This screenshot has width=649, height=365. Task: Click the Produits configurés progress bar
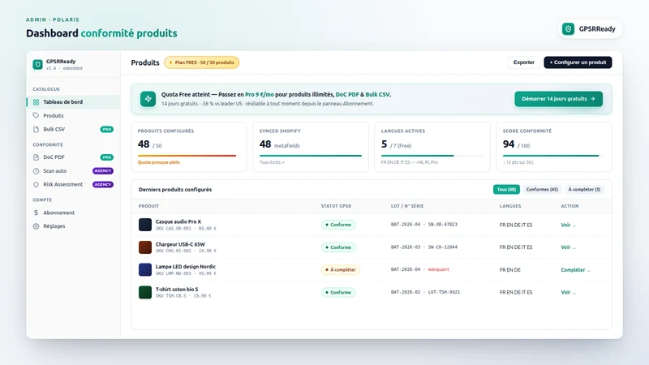(x=189, y=156)
